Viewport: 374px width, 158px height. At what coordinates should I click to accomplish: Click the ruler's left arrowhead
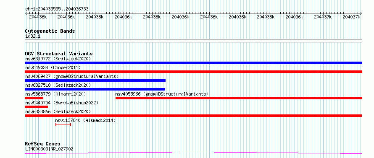click(26, 13)
